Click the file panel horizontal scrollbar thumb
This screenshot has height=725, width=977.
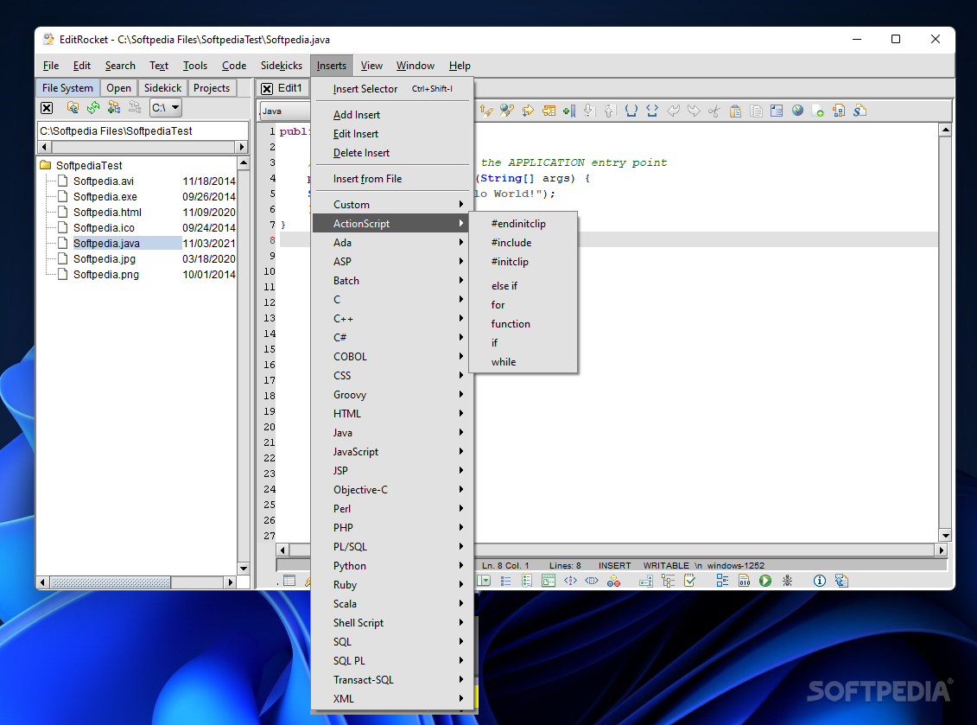click(x=111, y=582)
